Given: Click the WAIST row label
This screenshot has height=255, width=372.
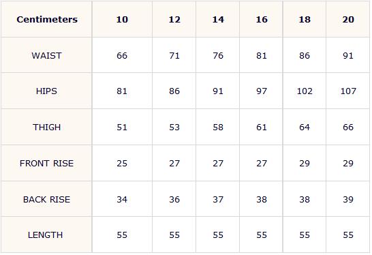Looking at the screenshot, I should click(47, 55).
